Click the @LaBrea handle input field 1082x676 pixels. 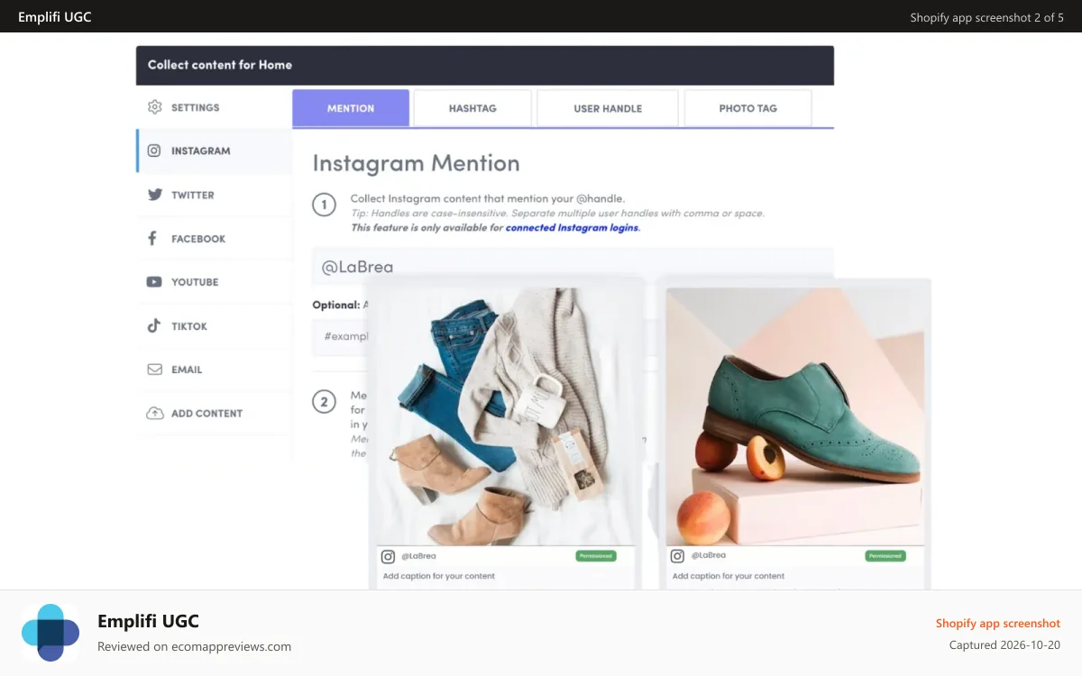(573, 267)
